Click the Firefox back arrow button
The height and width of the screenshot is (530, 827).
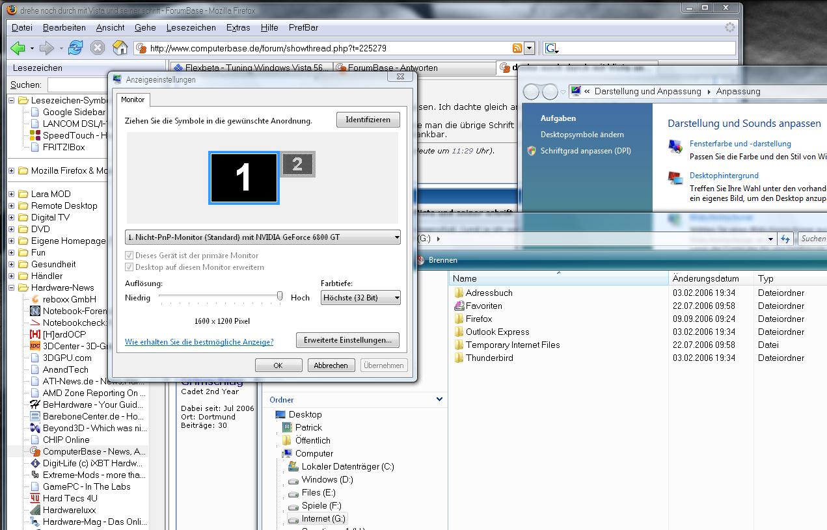(18, 47)
